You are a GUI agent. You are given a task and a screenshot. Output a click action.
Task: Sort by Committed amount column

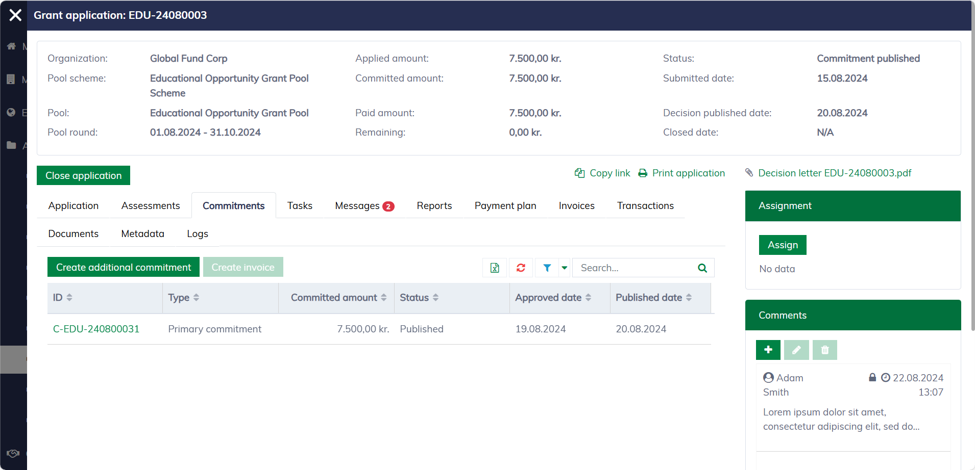[x=338, y=298]
